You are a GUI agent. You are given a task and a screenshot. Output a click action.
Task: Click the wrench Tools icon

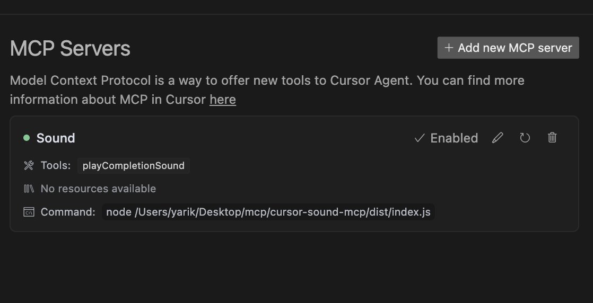(x=29, y=165)
